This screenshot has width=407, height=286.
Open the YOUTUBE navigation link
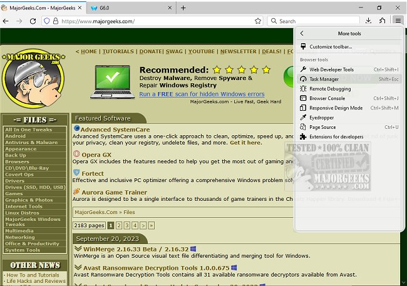coord(202,51)
